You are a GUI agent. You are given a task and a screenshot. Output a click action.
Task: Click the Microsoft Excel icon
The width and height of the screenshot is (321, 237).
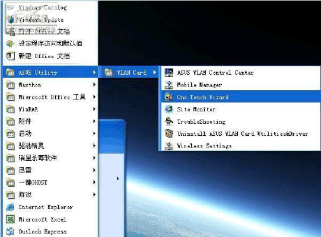(10, 219)
